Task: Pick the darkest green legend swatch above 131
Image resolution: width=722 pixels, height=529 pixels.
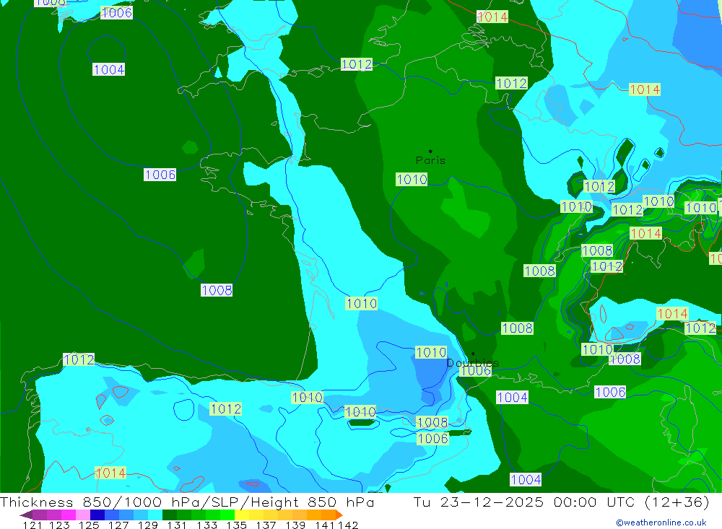Action: tap(170, 515)
